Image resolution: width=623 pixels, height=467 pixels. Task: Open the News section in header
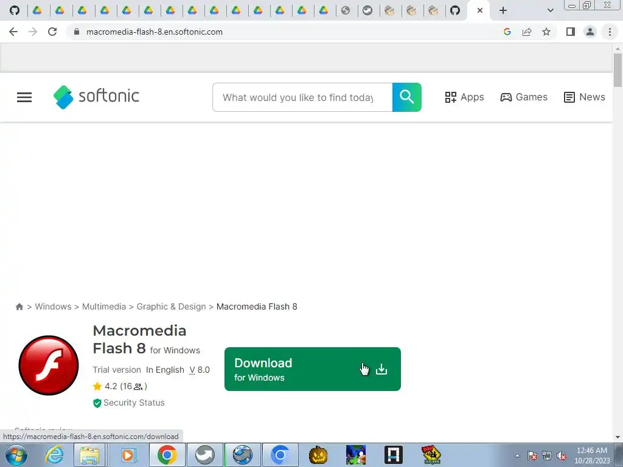point(585,97)
